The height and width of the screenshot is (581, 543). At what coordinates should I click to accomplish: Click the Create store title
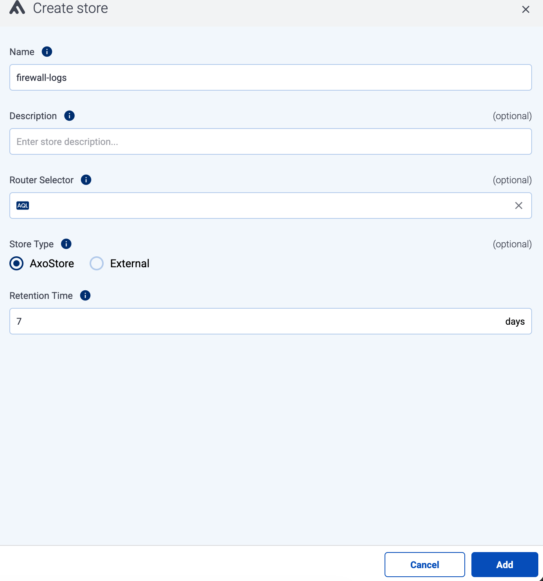(x=71, y=8)
